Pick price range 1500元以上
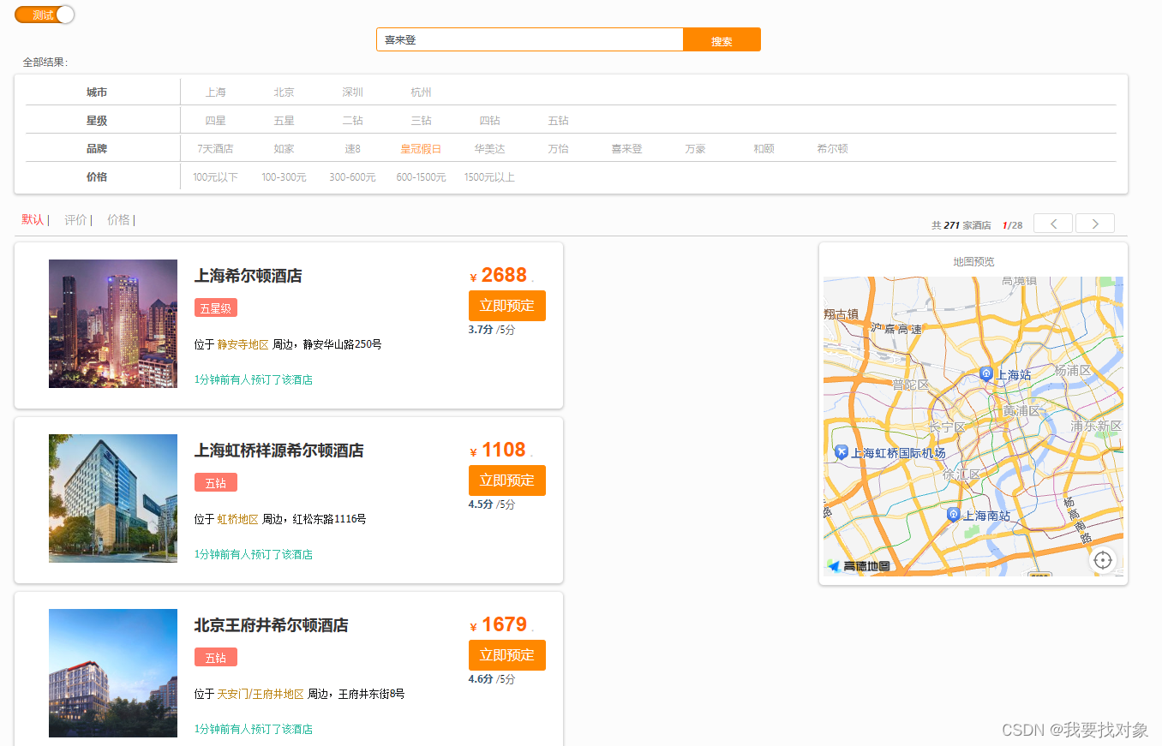The image size is (1162, 746). [489, 177]
